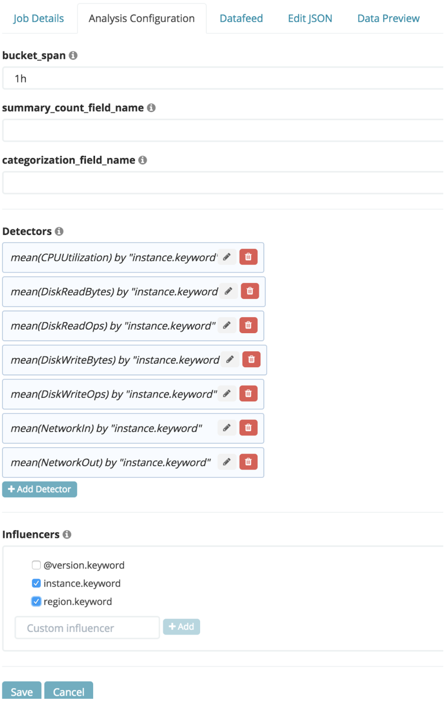Focus the summary_count_field_name input

pos(222,131)
